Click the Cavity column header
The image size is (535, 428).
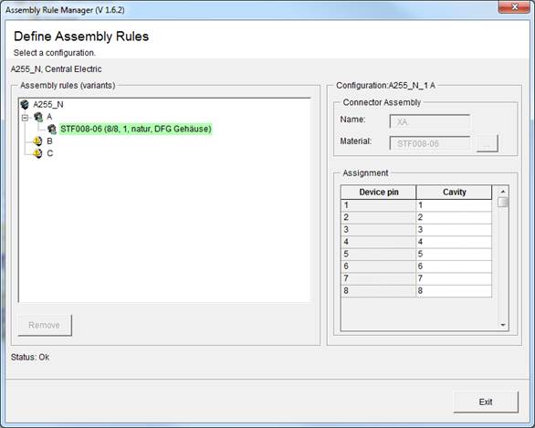[454, 193]
